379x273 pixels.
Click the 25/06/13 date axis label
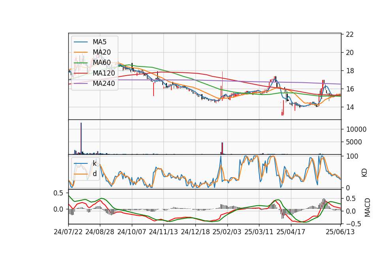340,232
